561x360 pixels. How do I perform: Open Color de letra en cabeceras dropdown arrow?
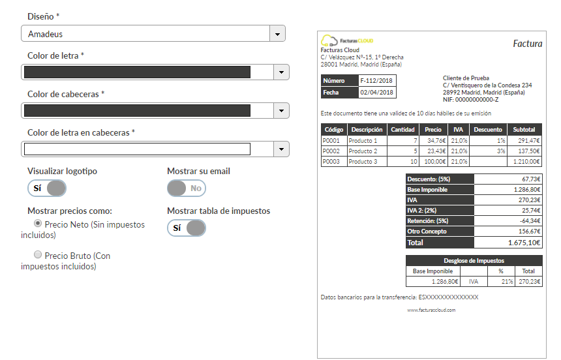[280, 149]
